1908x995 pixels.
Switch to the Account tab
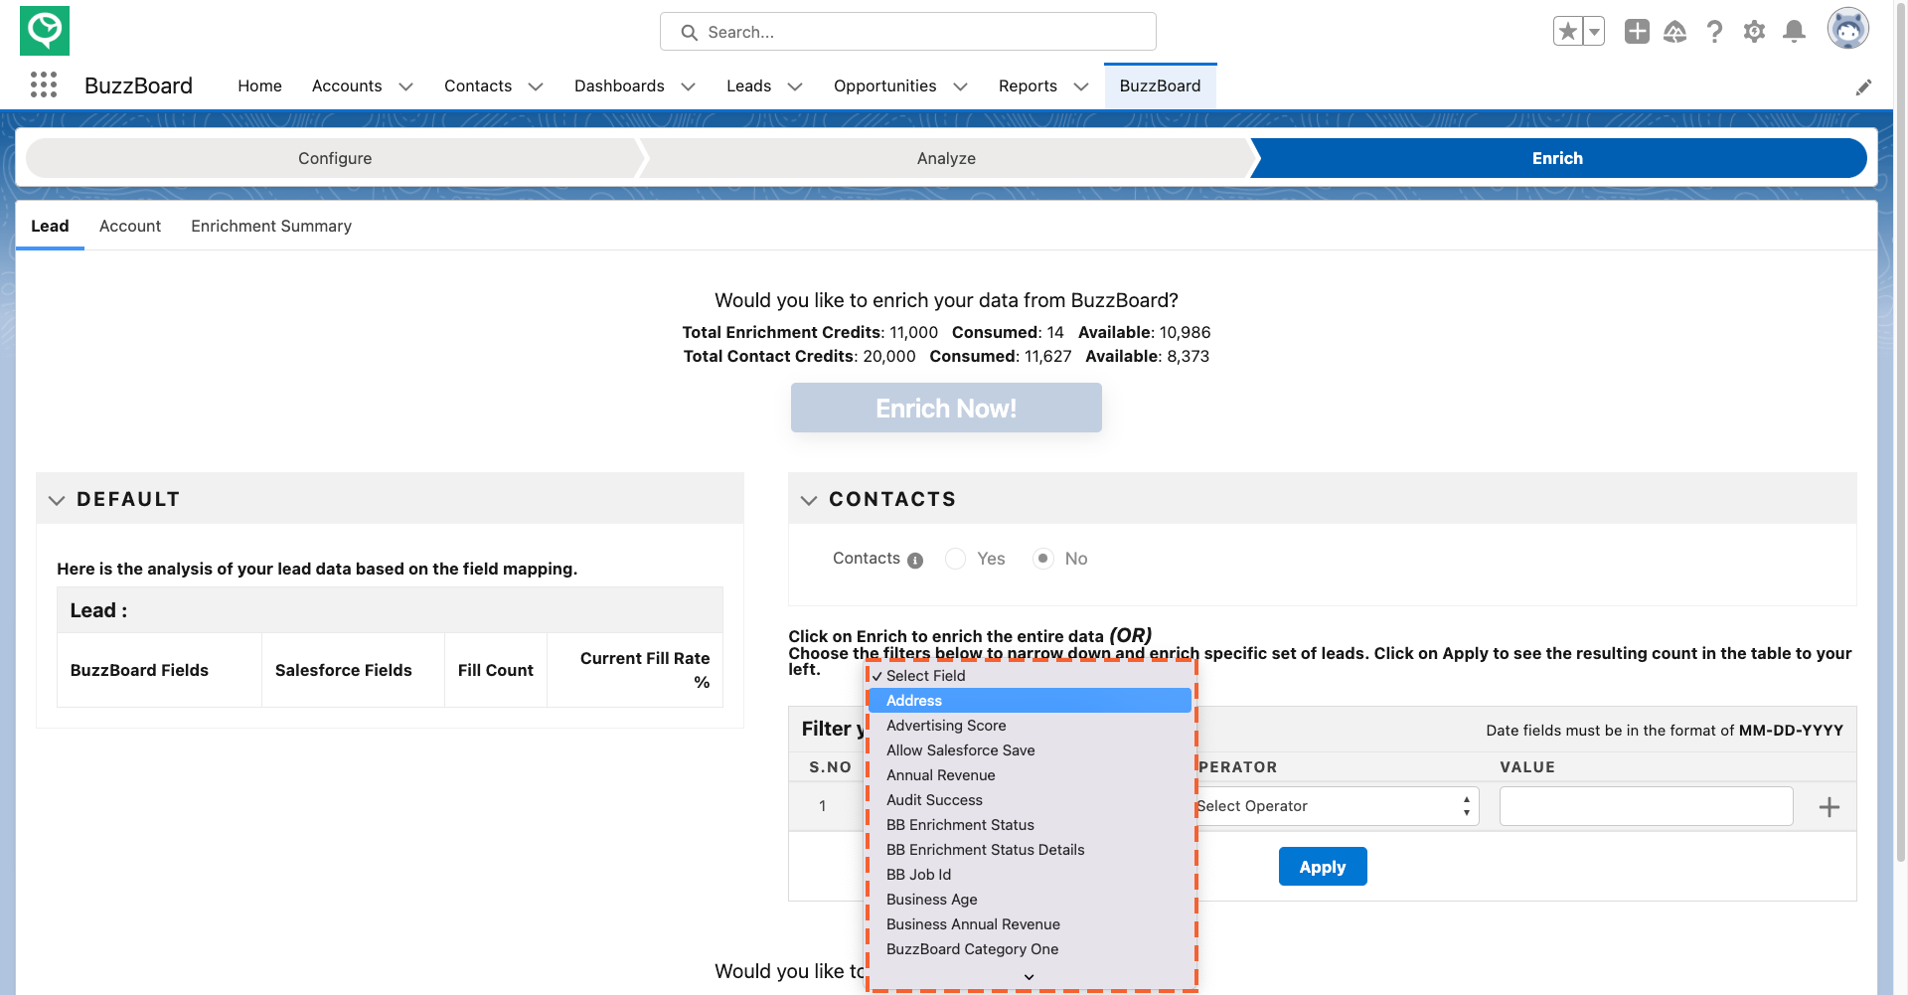click(130, 226)
